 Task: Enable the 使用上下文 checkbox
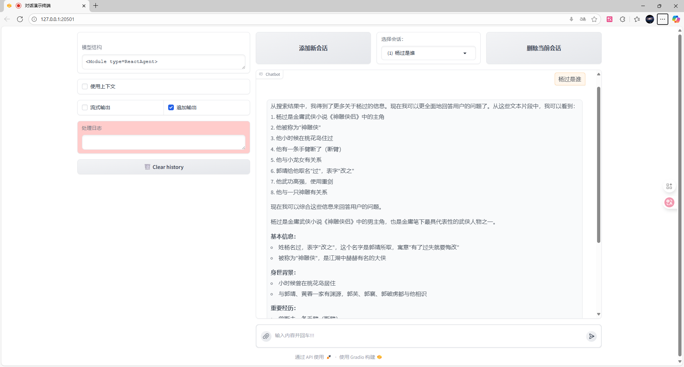pyautogui.click(x=84, y=86)
